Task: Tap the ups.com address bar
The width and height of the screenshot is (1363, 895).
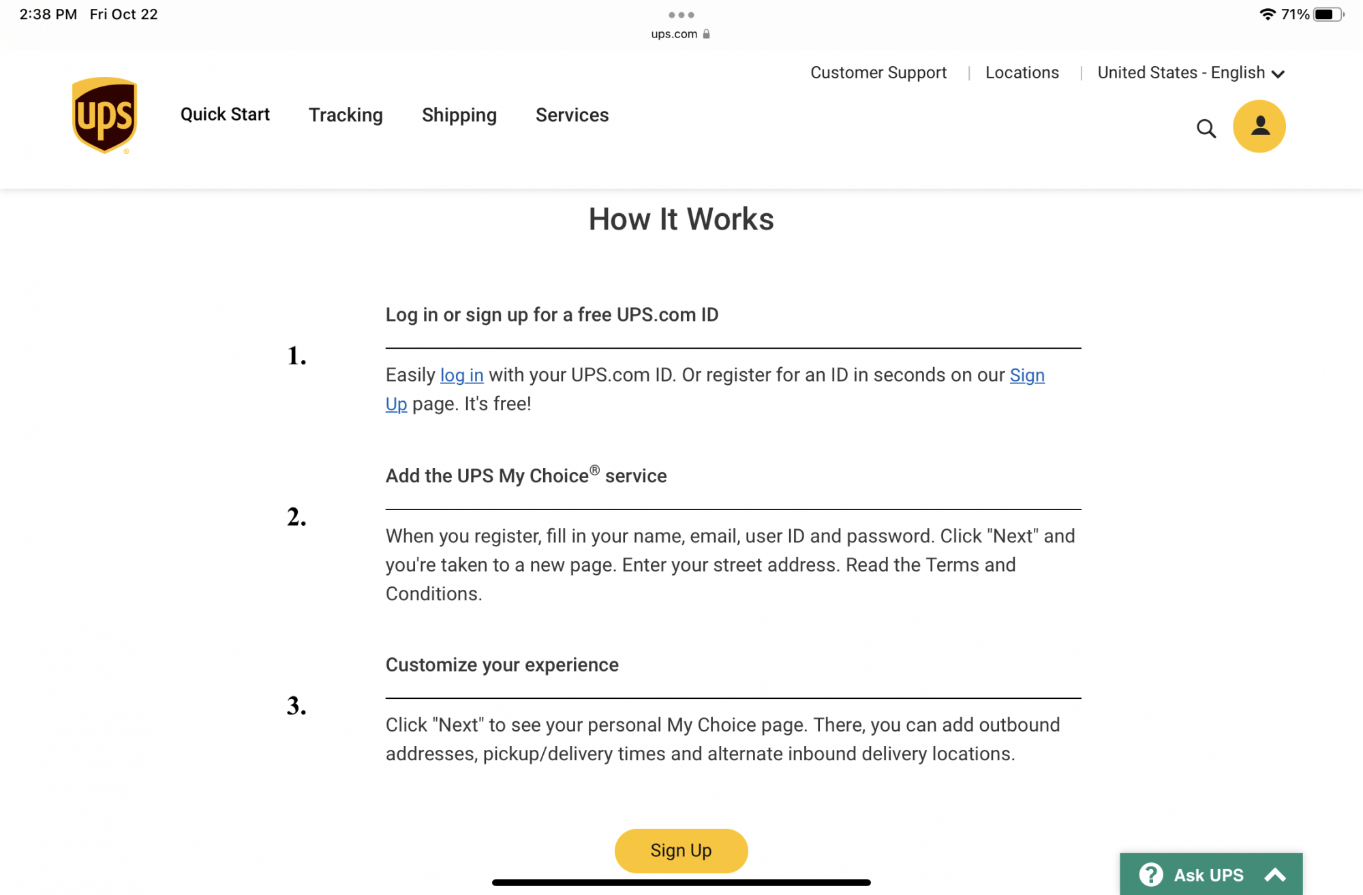Action: (x=673, y=34)
